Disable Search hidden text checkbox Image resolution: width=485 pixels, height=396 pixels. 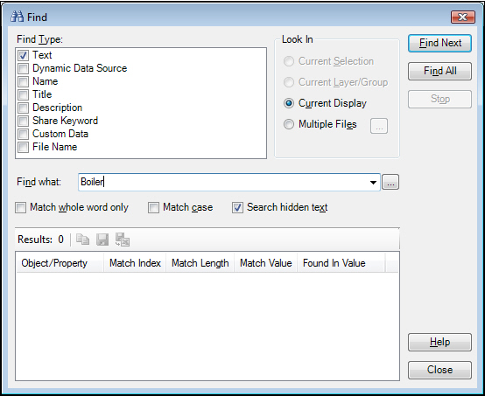237,207
